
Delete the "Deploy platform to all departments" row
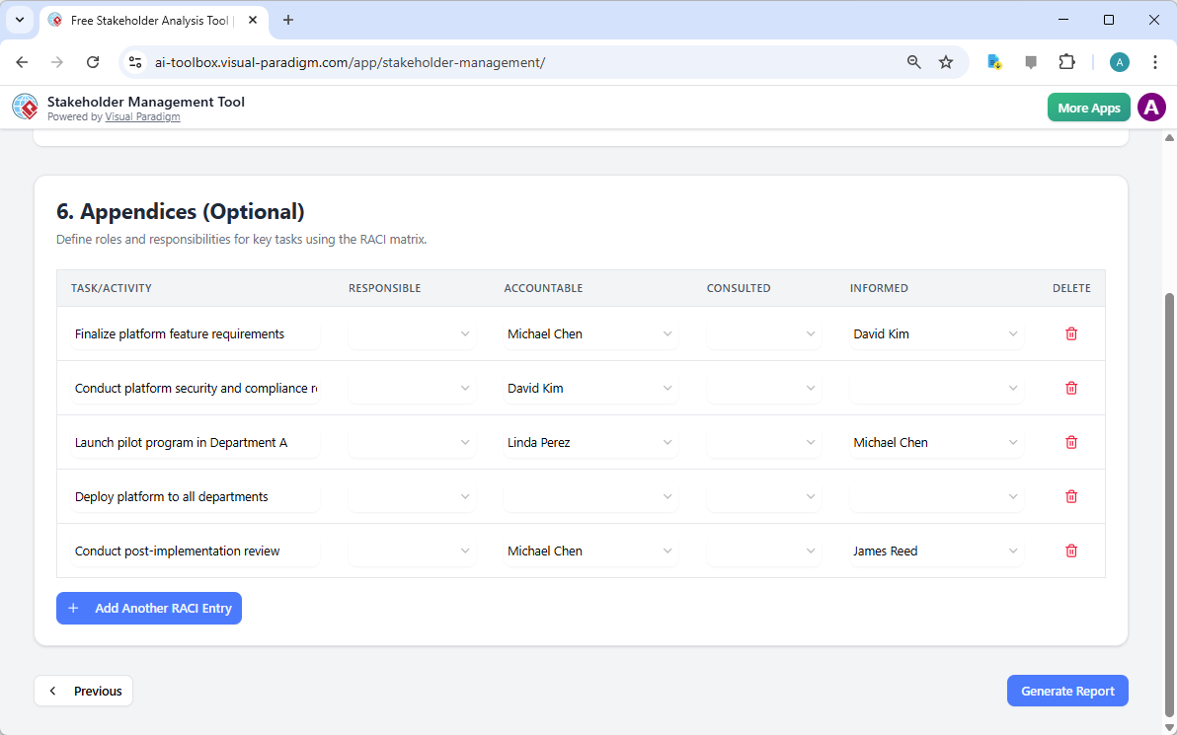pyautogui.click(x=1070, y=496)
